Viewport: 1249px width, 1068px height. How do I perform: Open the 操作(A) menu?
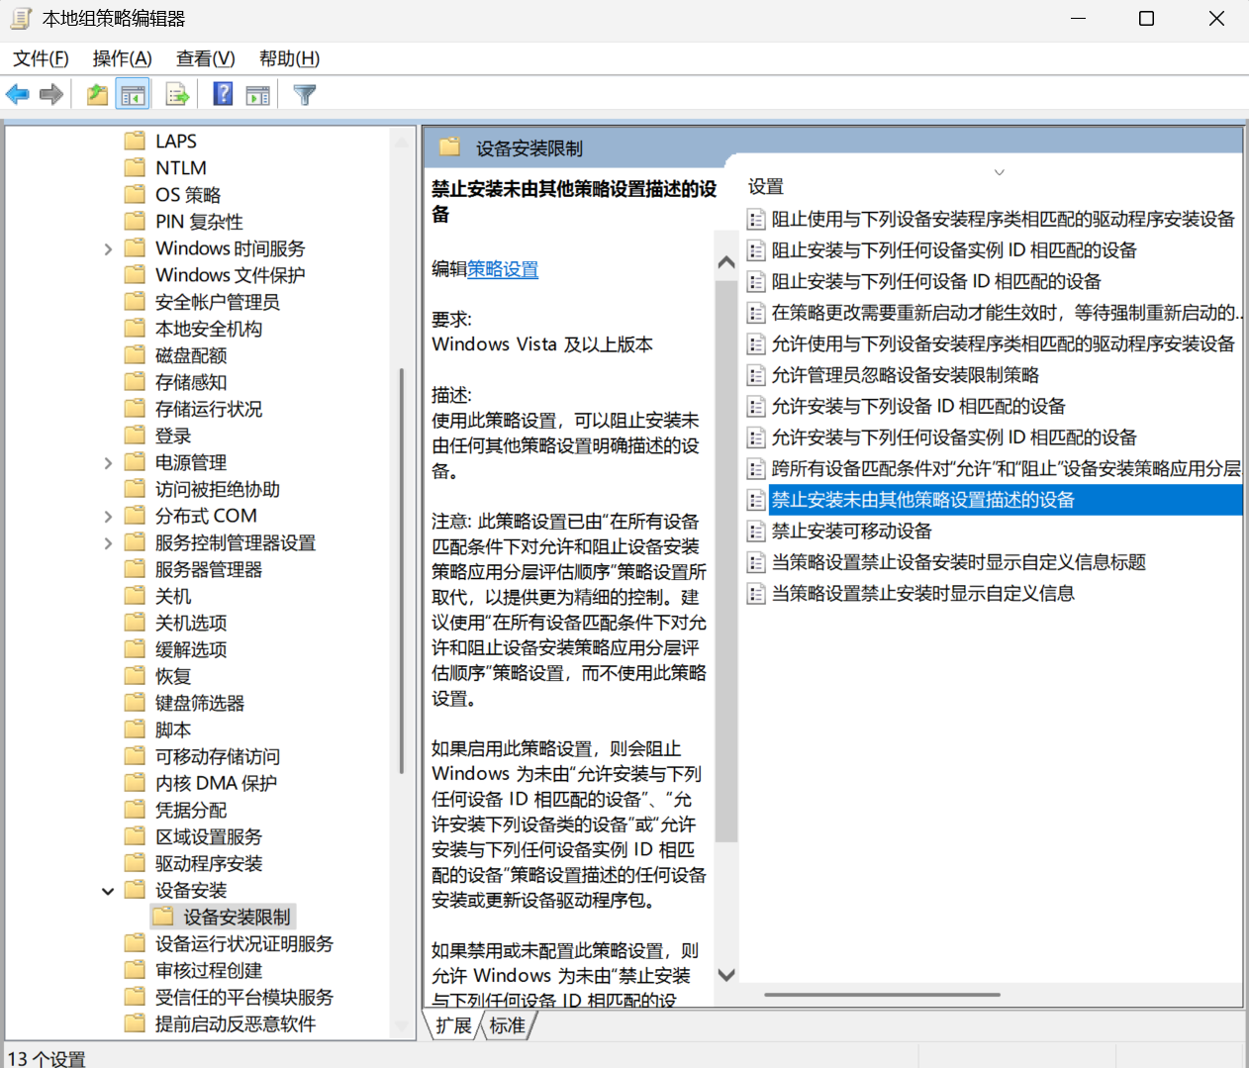122,58
